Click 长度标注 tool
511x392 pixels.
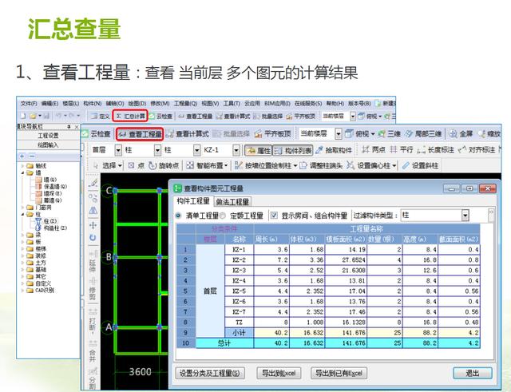(436, 150)
